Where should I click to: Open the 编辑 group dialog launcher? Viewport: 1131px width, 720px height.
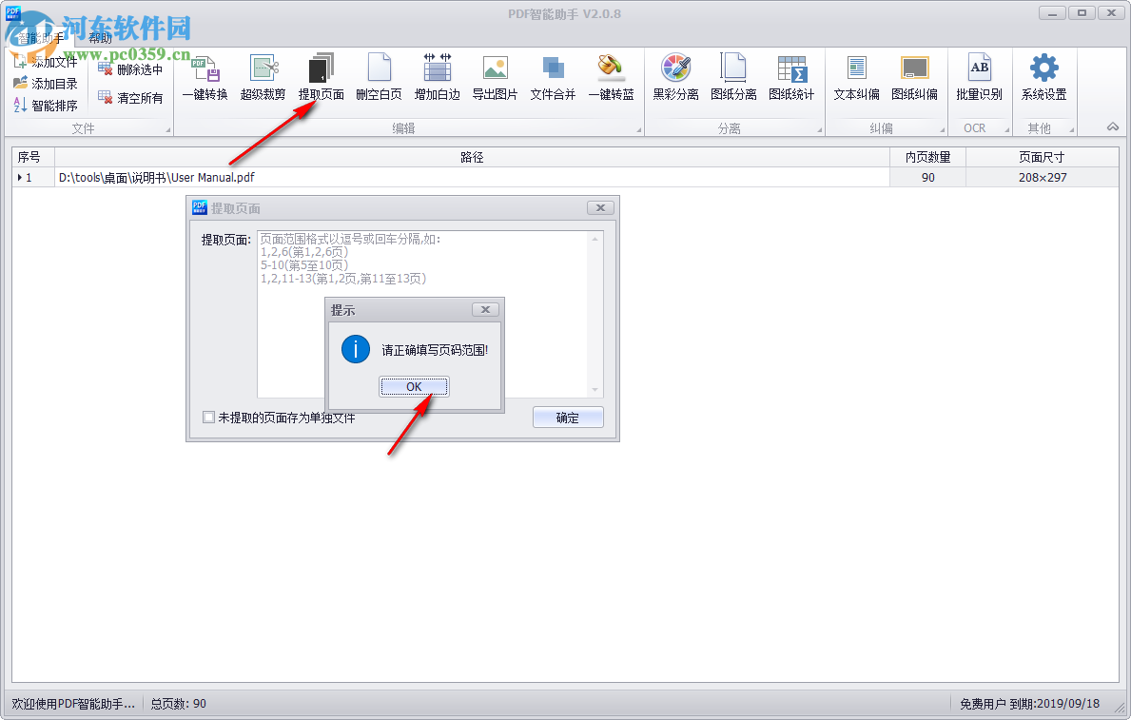click(639, 130)
